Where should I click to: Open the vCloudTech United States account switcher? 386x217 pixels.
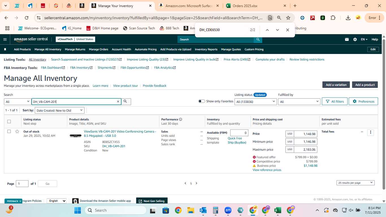point(75,39)
